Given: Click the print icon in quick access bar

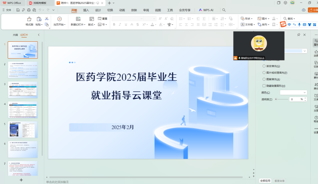Looking at the screenshot, I should pyautogui.click(x=29, y=10).
